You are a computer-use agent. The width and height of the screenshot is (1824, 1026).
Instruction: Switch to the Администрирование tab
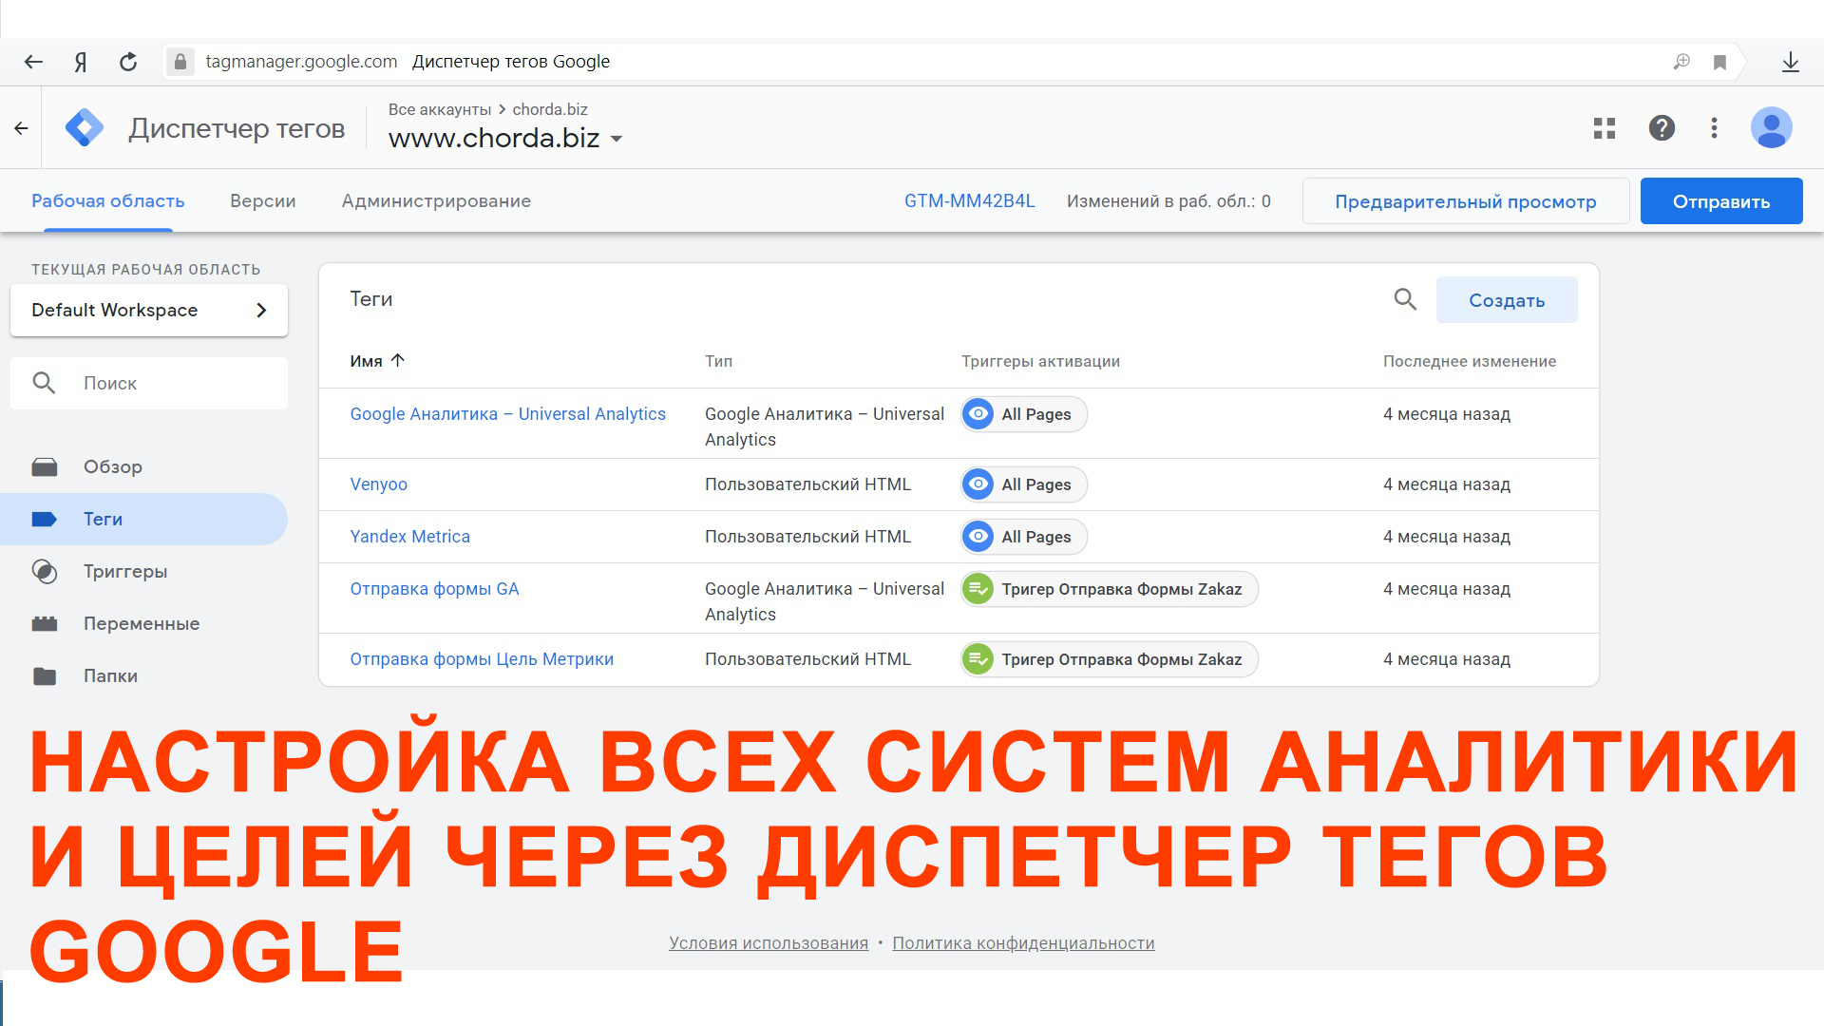pyautogui.click(x=436, y=201)
